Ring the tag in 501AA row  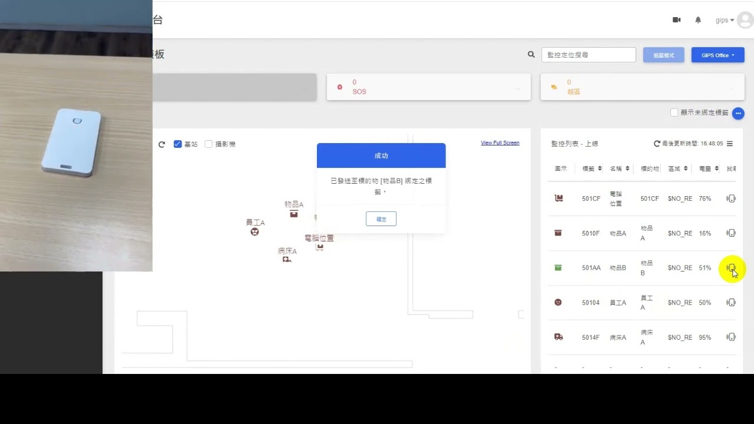[x=731, y=268]
